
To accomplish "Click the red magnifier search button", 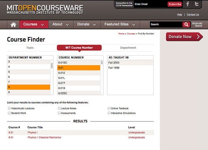I will [186, 25].
